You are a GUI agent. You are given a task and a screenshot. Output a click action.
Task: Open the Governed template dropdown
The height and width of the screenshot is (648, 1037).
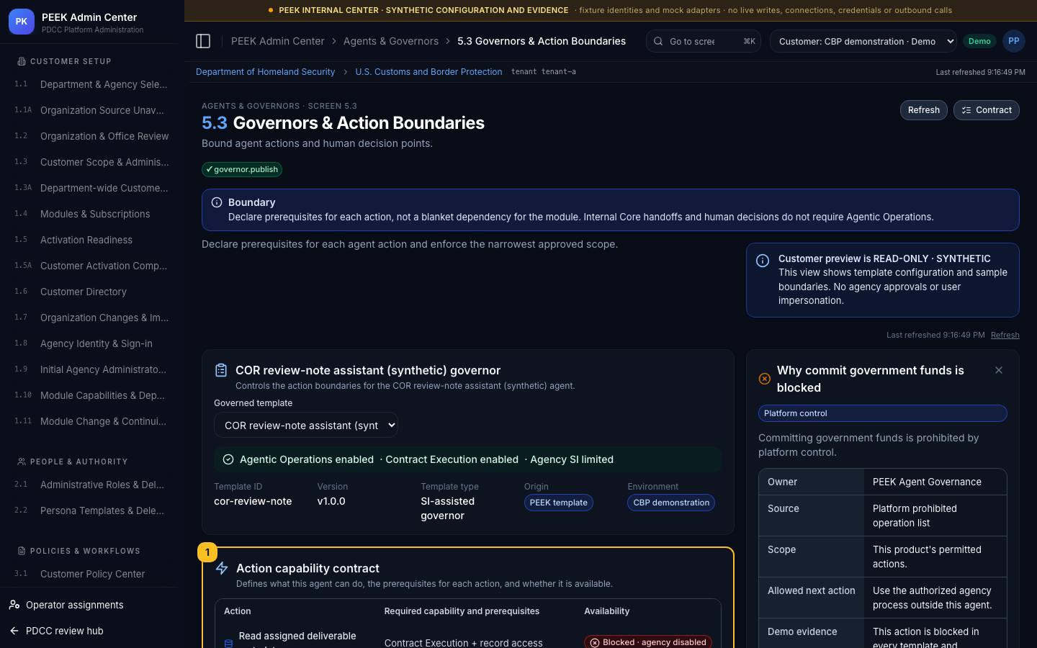coord(306,425)
